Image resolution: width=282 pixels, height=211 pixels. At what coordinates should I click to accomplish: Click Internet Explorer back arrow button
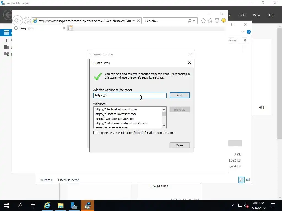pos(18,21)
